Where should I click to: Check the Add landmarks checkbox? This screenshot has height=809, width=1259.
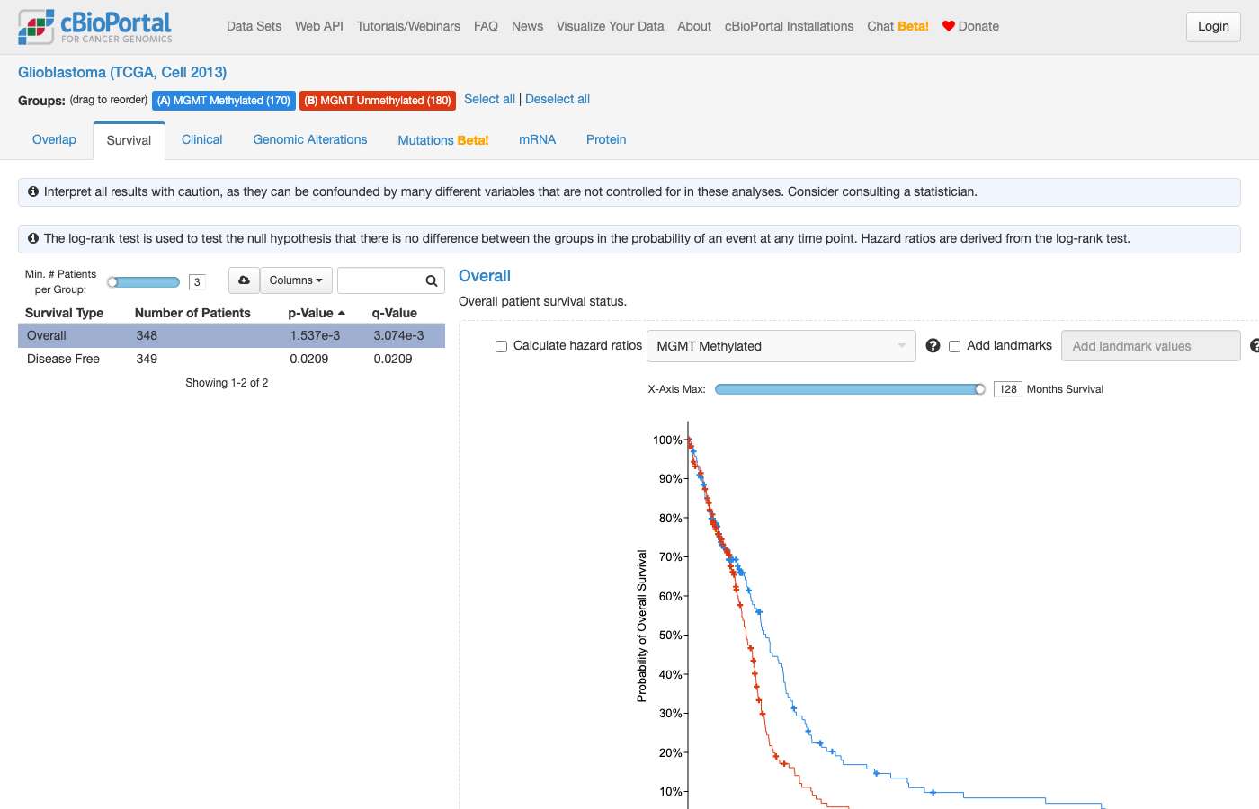(955, 346)
